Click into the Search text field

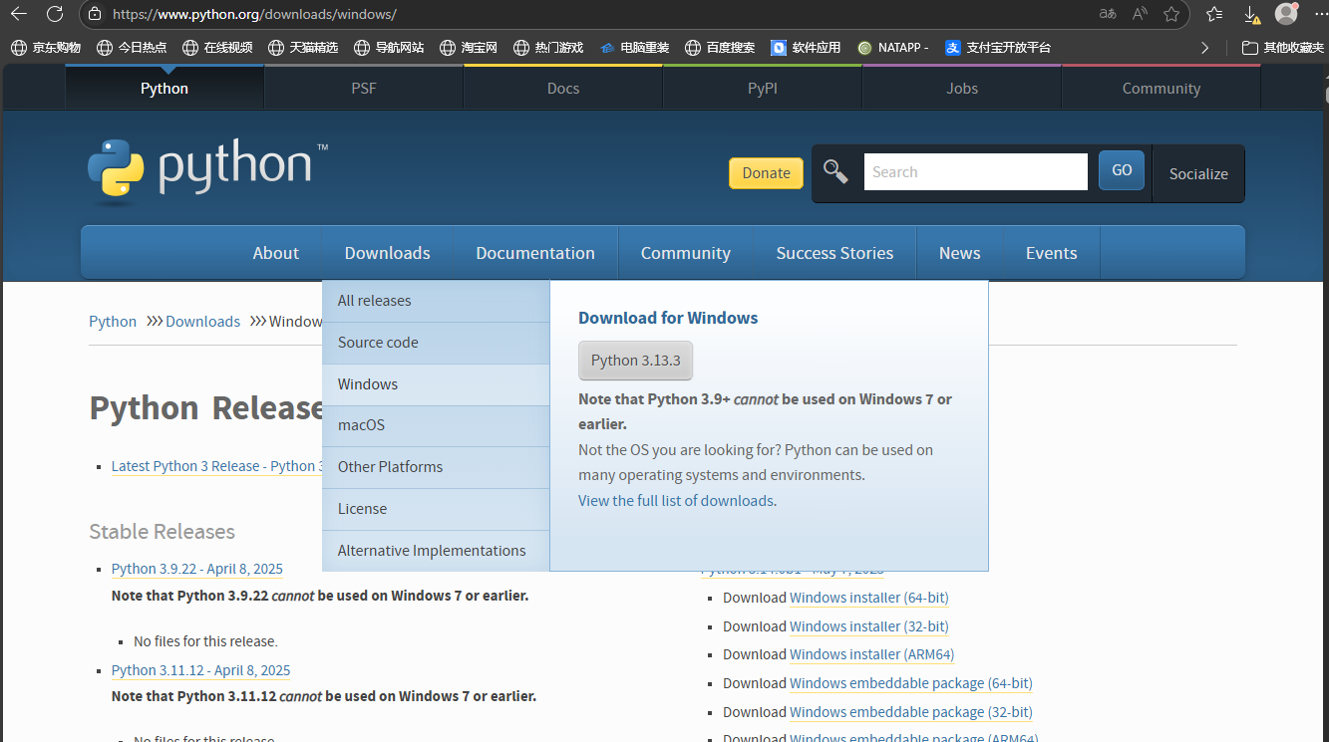pyautogui.click(x=974, y=172)
